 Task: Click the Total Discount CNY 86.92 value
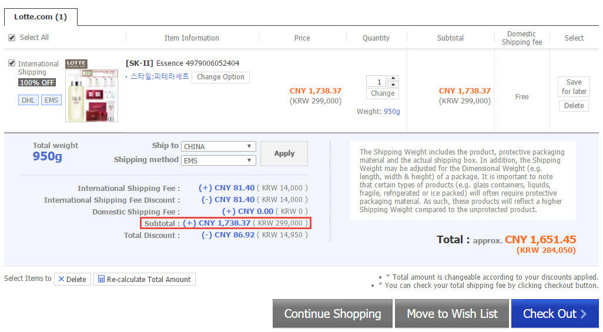228,235
